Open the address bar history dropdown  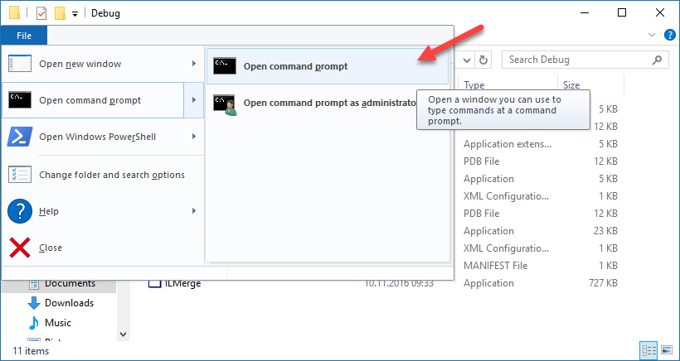coord(467,60)
